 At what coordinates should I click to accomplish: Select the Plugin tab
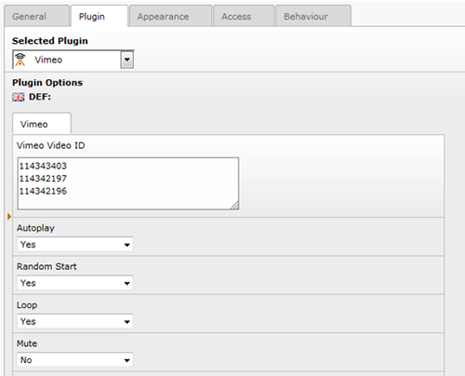100,16
